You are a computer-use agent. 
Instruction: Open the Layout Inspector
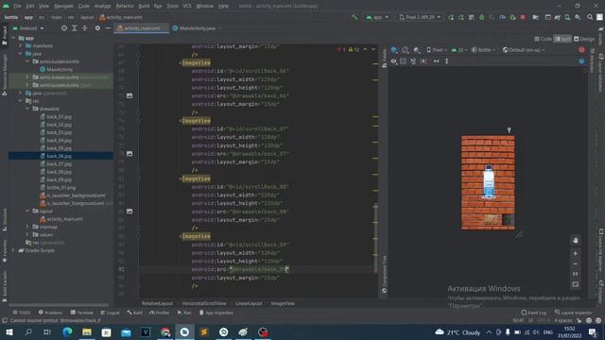point(573,313)
